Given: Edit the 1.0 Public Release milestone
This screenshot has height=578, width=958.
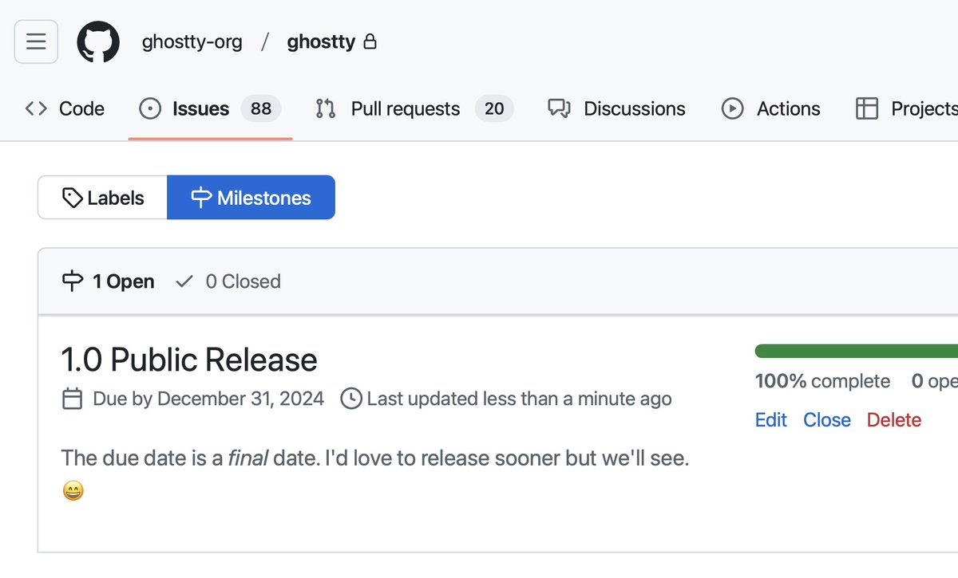Looking at the screenshot, I should pos(771,420).
